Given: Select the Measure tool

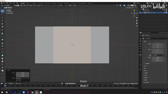Looking at the screenshot, I should coord(3,33).
